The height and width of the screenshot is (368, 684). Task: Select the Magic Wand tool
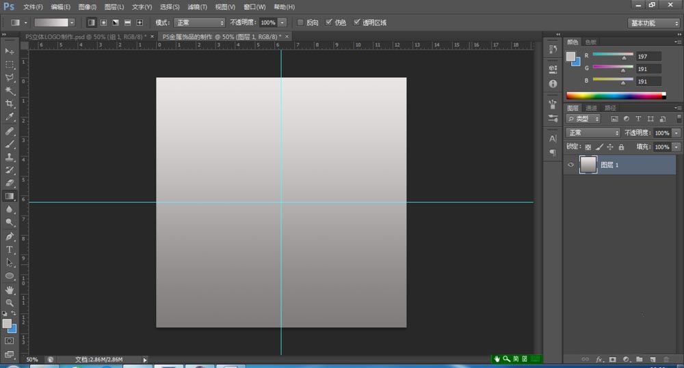coord(9,91)
